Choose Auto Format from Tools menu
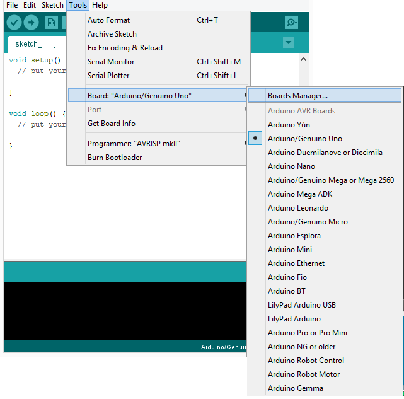This screenshot has width=404, height=399. [x=158, y=20]
